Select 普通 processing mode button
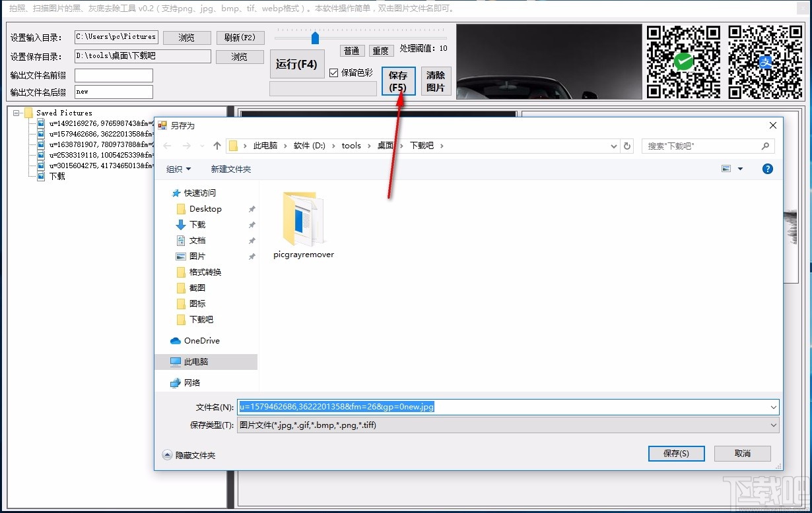Image resolution: width=812 pixels, height=513 pixels. [x=352, y=51]
